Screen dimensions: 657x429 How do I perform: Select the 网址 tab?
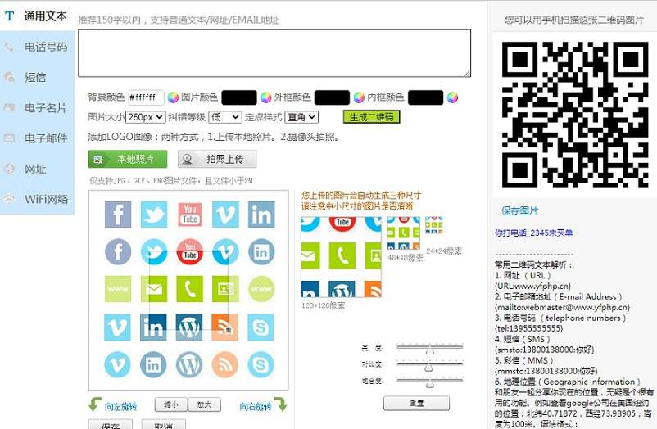click(37, 169)
